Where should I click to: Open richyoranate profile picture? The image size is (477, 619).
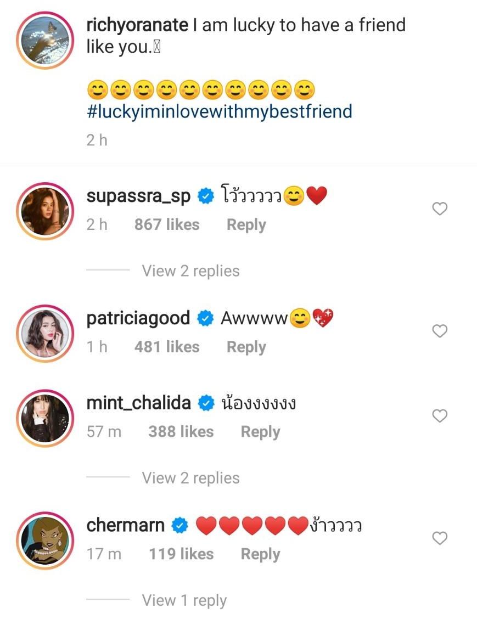44,37
